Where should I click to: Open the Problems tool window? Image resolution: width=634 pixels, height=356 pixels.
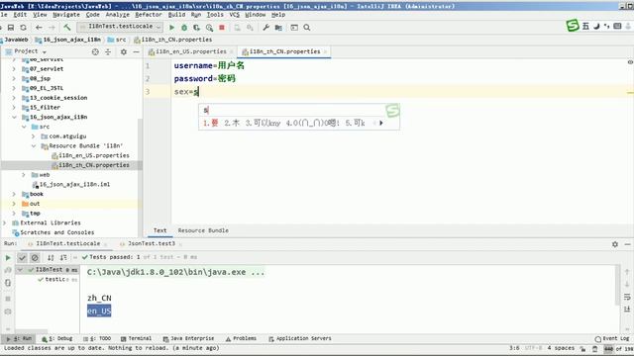[241, 338]
